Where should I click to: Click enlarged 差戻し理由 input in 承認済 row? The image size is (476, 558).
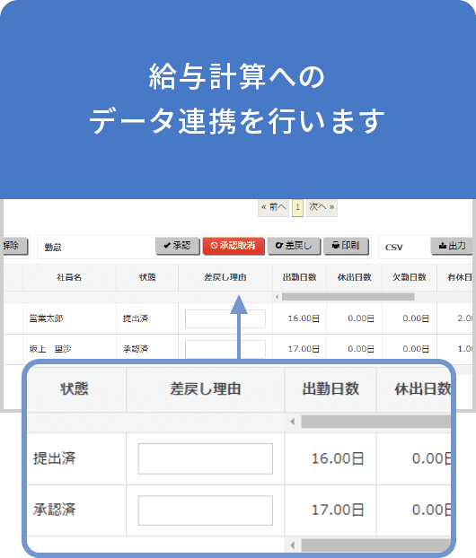(206, 510)
